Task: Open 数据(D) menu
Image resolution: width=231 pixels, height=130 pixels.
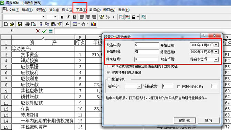Action: [95, 10]
